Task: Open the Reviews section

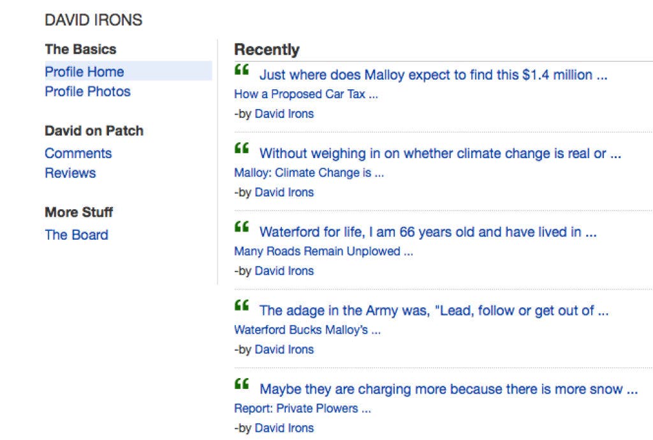Action: click(70, 173)
